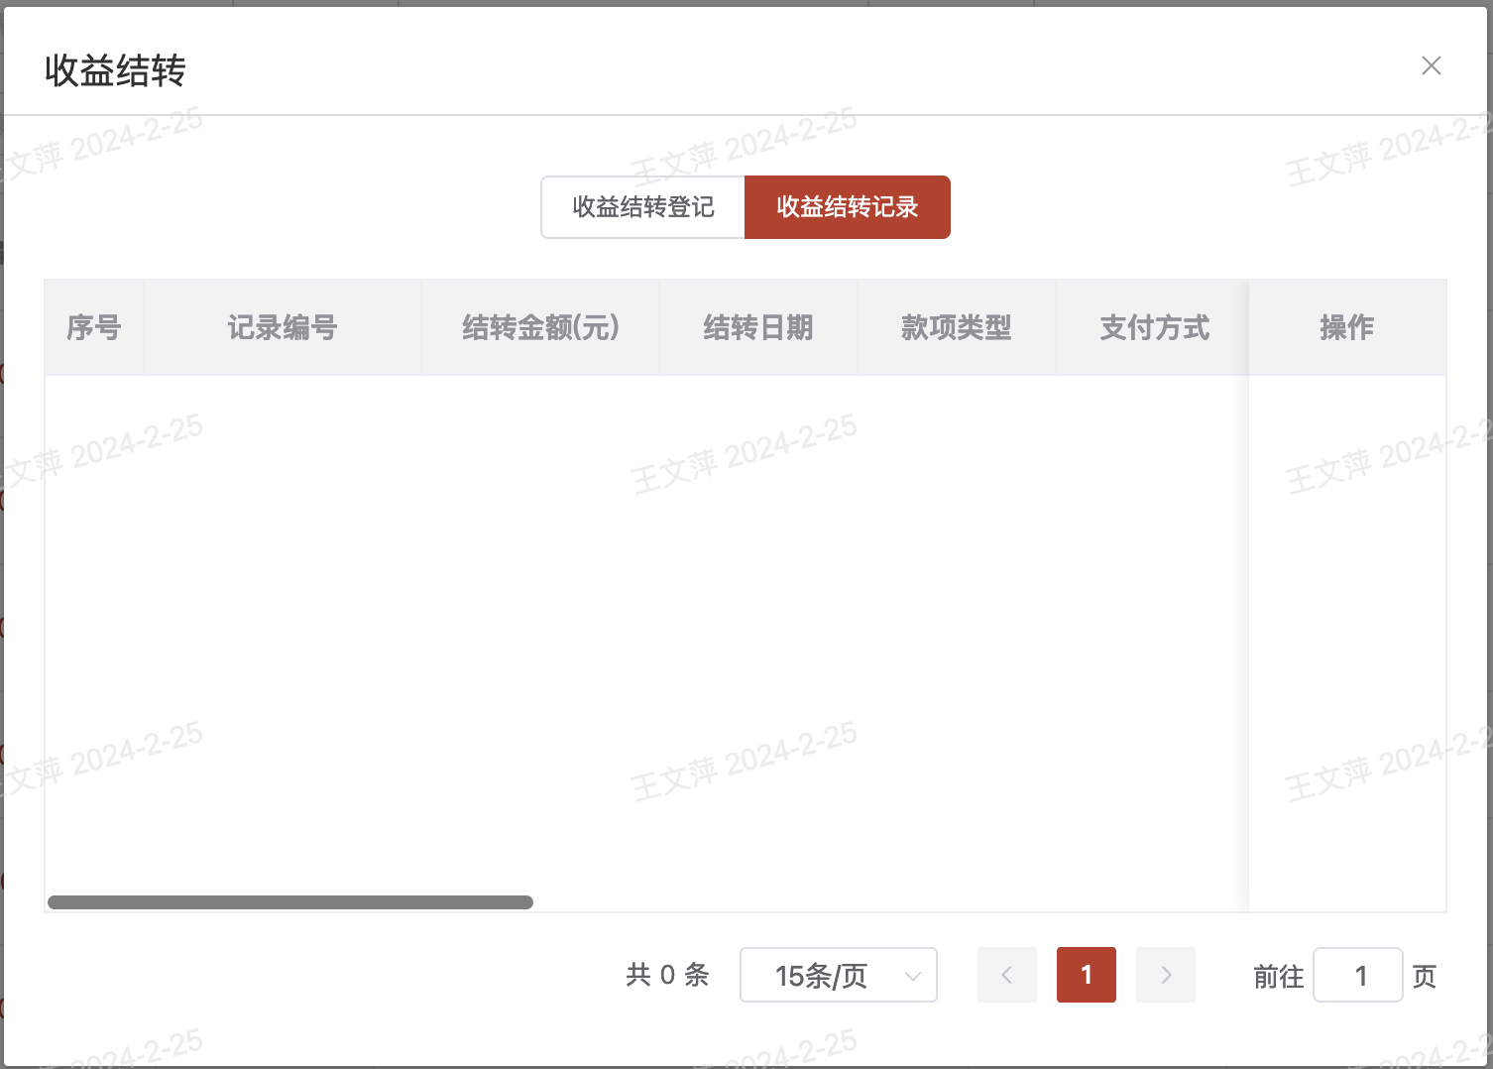Click the 款项类型 column header

[957, 327]
